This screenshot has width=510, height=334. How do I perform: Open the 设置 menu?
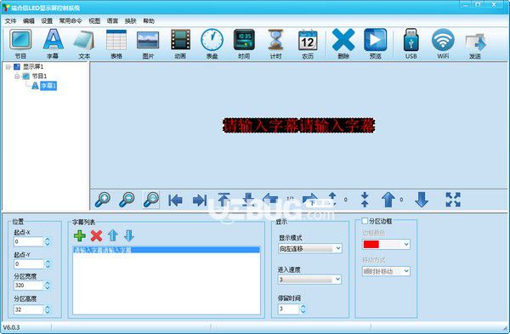click(x=47, y=20)
